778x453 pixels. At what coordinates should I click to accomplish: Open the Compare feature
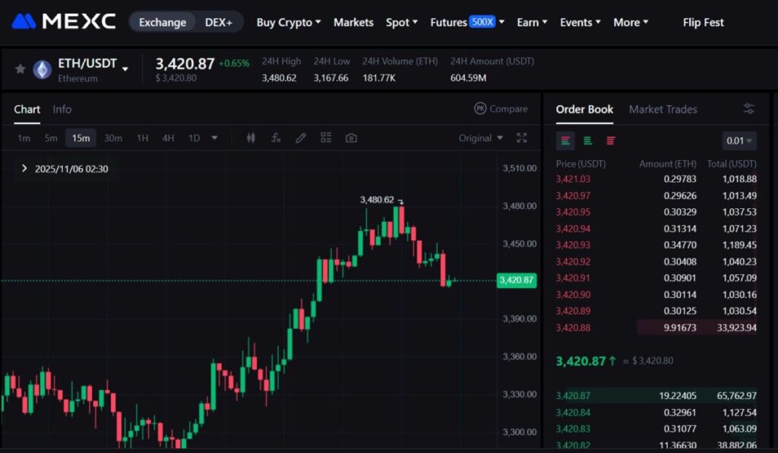[499, 109]
